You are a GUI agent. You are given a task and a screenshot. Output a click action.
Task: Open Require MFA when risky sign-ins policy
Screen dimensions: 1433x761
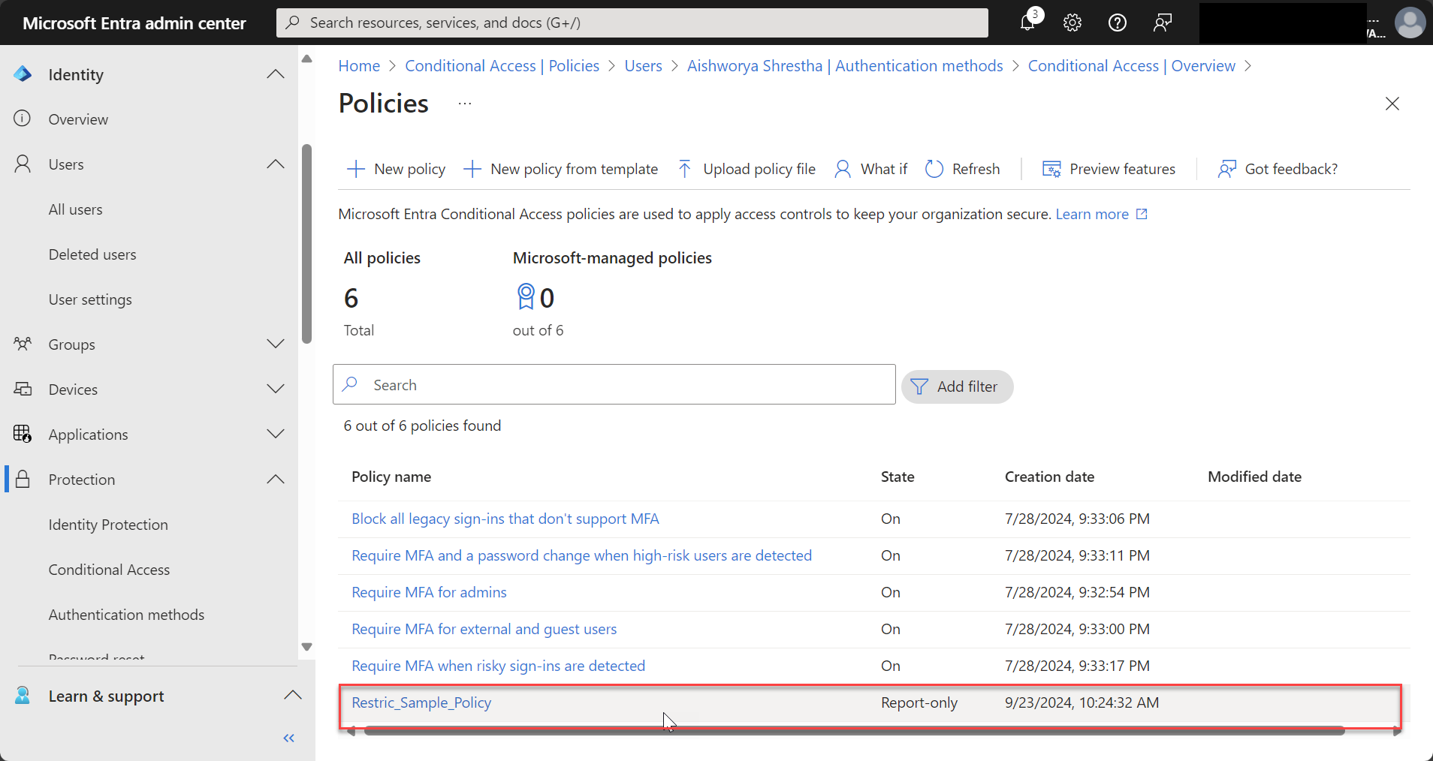pos(499,666)
